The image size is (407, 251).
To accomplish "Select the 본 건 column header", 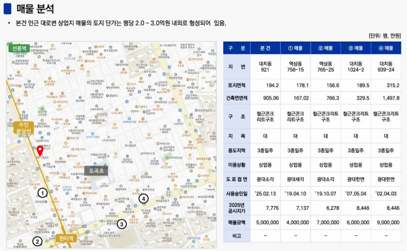I will tap(265, 48).
